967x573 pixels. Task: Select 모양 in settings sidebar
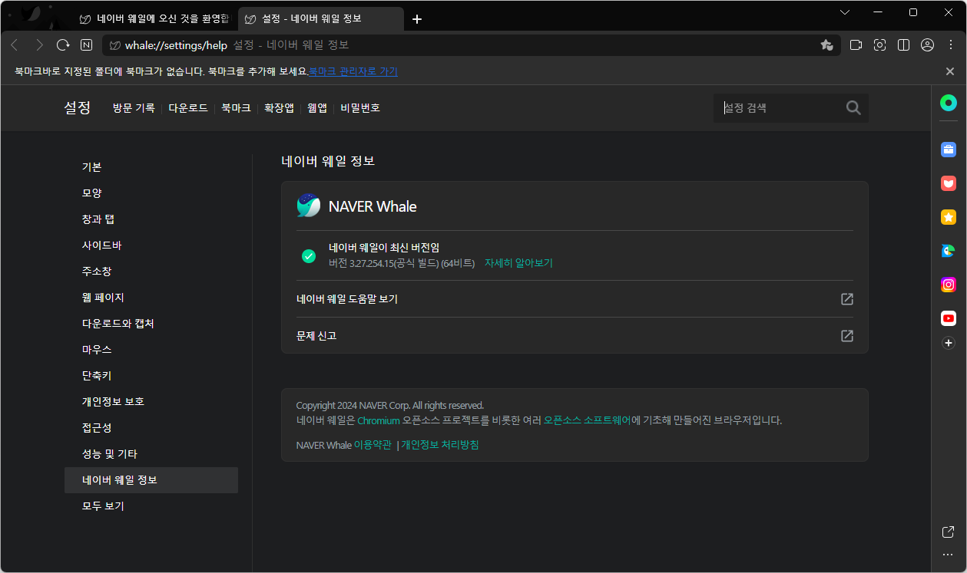point(151,193)
